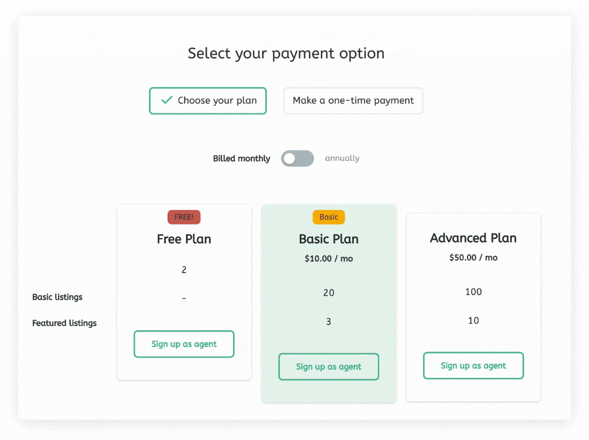The image size is (589, 440).
Task: Click the red FREE! badge
Action: (184, 217)
